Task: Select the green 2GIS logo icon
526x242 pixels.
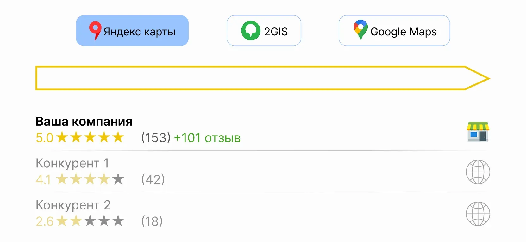Action: (251, 30)
